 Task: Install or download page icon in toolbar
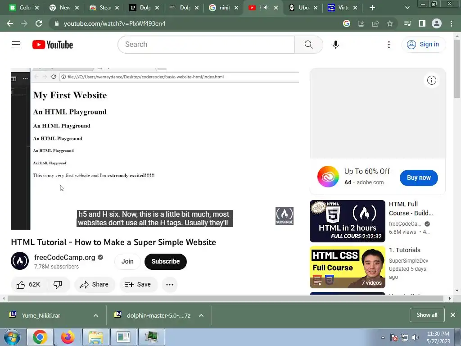pos(361,23)
